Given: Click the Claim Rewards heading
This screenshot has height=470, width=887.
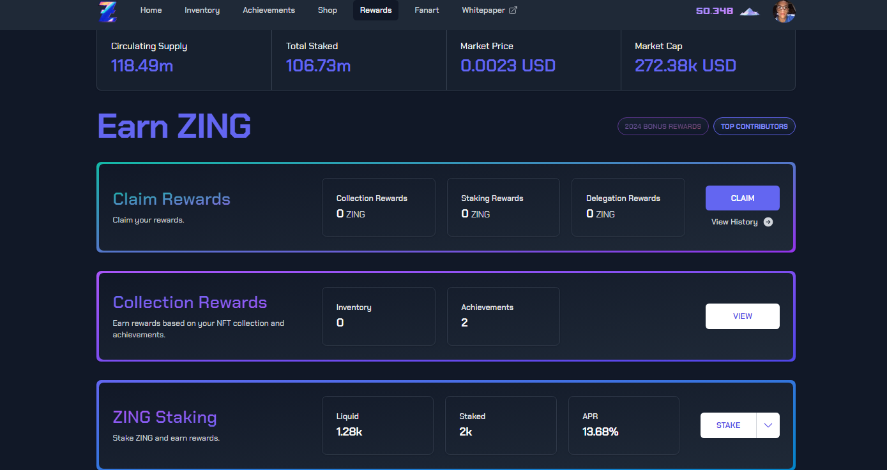Looking at the screenshot, I should click(172, 199).
